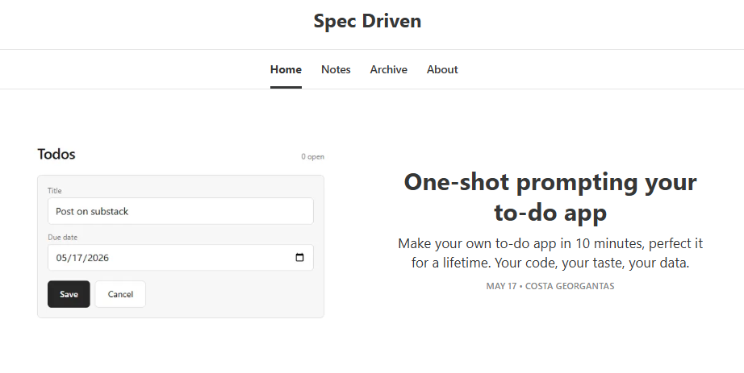This screenshot has height=373, width=744.
Task: Open the About tab
Action: (x=442, y=69)
